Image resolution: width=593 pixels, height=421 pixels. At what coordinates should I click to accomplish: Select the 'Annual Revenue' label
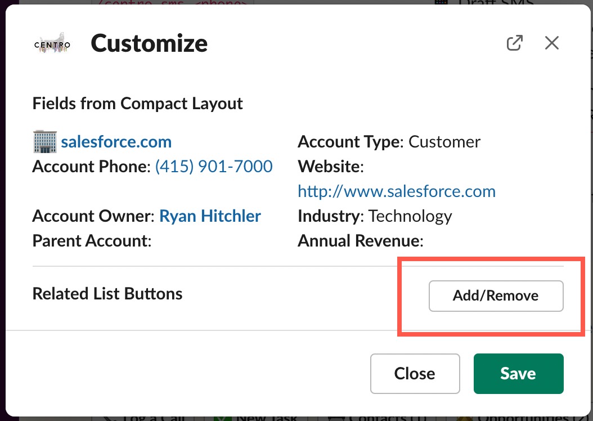point(361,241)
